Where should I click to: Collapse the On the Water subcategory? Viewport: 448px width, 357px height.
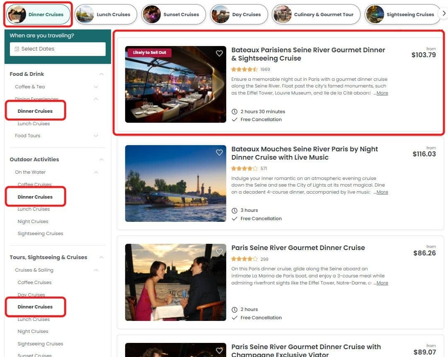[96, 172]
